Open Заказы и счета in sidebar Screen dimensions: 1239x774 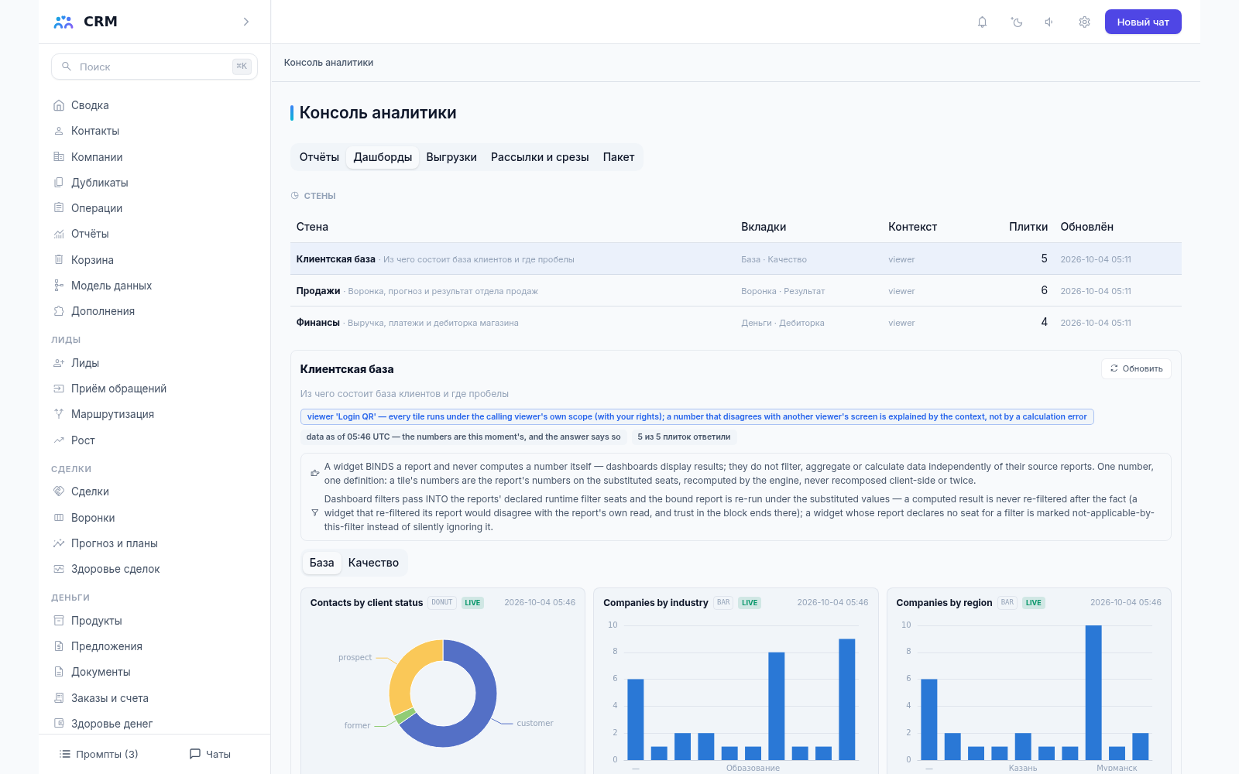tap(154, 698)
